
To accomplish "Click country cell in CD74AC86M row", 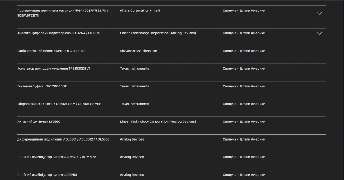I will pos(244,104).
